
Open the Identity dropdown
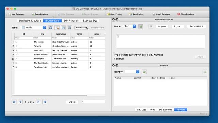tap(132, 72)
